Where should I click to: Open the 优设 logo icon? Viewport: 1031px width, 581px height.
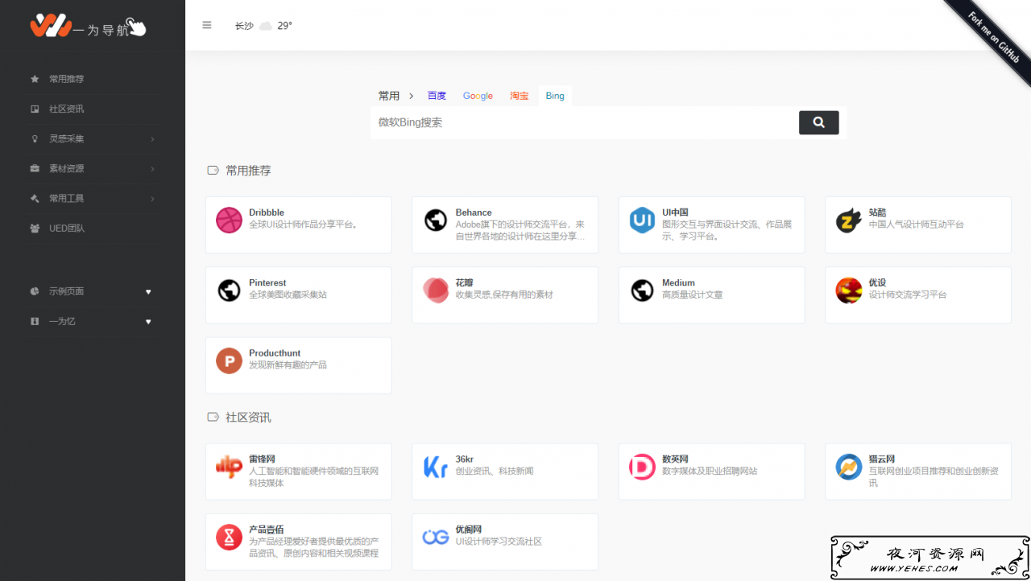[x=849, y=290]
